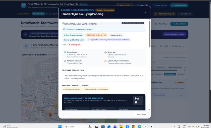Click the clock icon beside Reported
This screenshot has width=211, height=128.
(105, 52)
